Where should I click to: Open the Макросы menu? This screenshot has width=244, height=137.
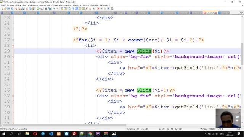[77, 5]
